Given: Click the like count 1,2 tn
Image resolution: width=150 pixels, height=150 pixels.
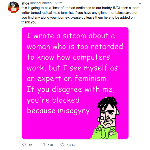Looking at the screenshot, I should pyautogui.click(x=71, y=145).
